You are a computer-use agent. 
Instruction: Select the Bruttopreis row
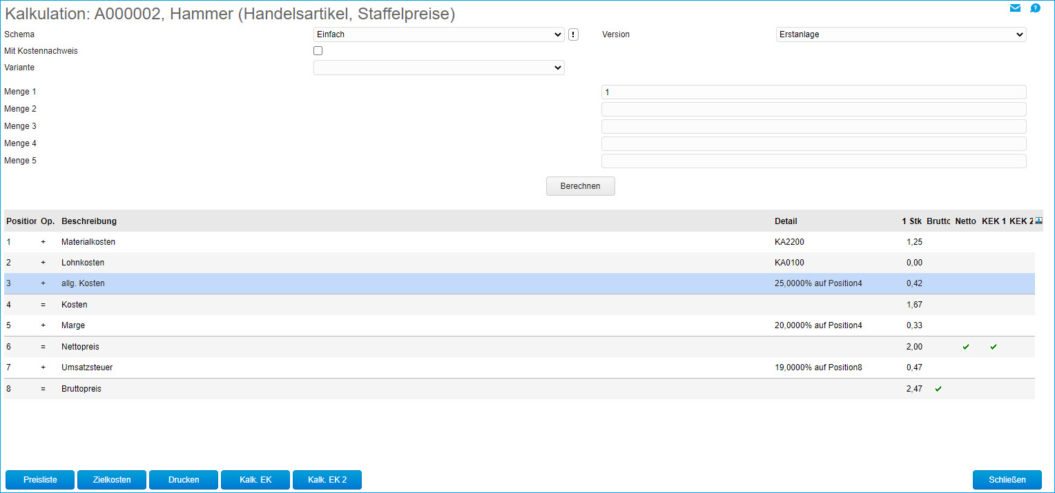pos(519,389)
